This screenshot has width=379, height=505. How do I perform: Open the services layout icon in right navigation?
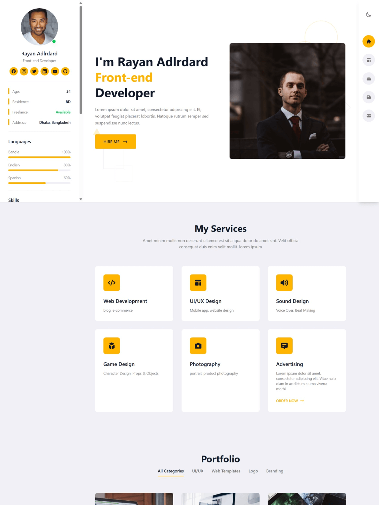coord(369,60)
